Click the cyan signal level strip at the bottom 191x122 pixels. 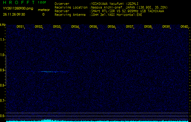pos(97,121)
